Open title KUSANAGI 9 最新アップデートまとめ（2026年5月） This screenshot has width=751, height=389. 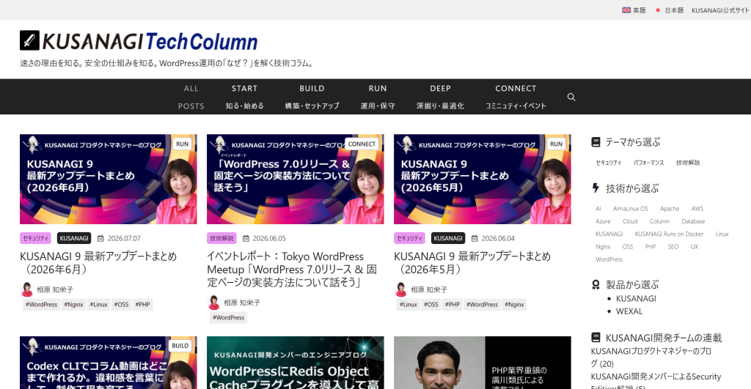click(x=472, y=263)
